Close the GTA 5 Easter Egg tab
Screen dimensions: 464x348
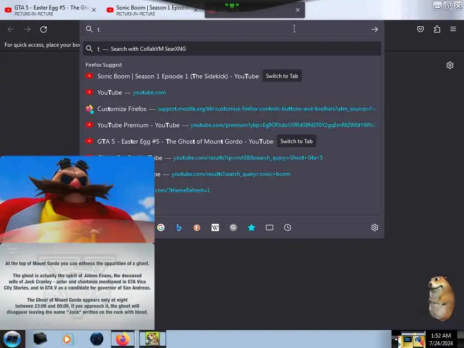pos(94,10)
